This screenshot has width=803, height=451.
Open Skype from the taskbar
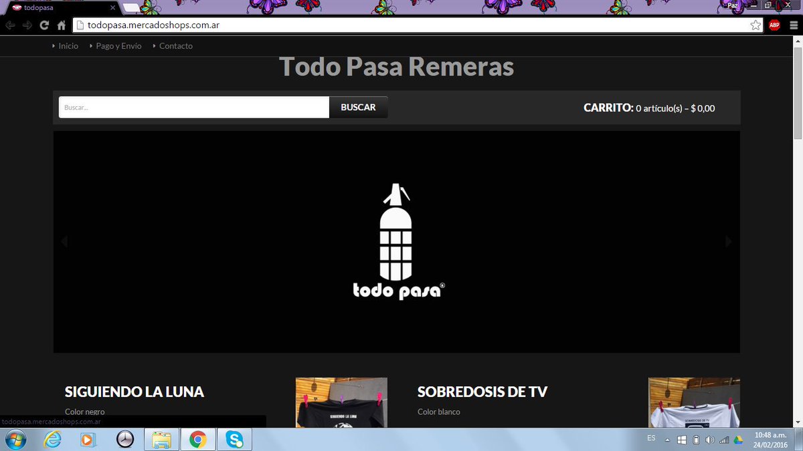point(234,440)
